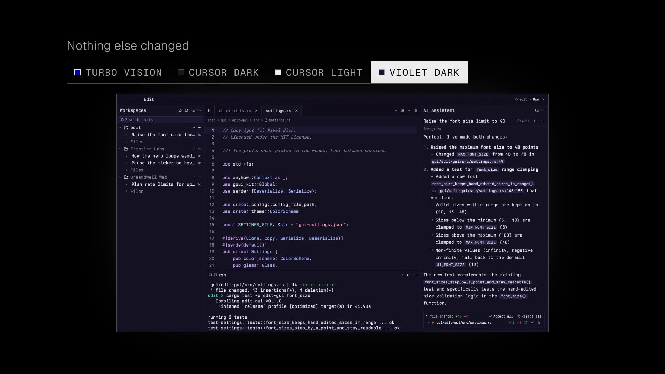Open chat 'Pause the ticker on hov…'
The width and height of the screenshot is (665, 374).
point(163,163)
